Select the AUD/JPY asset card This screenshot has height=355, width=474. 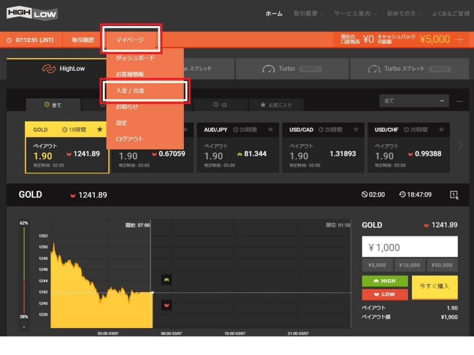coord(238,148)
